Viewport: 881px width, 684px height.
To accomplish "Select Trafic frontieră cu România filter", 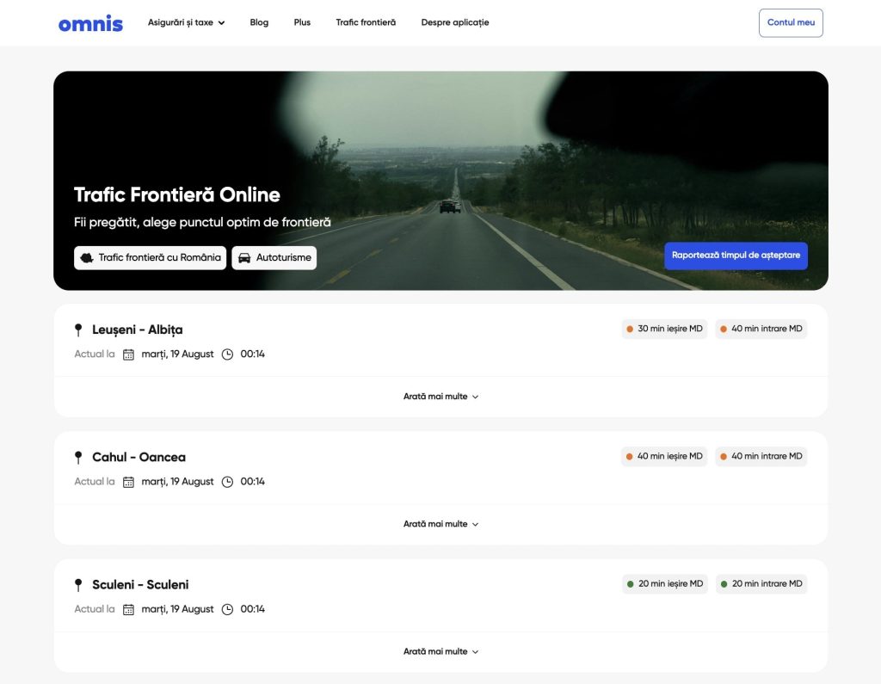I will pyautogui.click(x=150, y=258).
